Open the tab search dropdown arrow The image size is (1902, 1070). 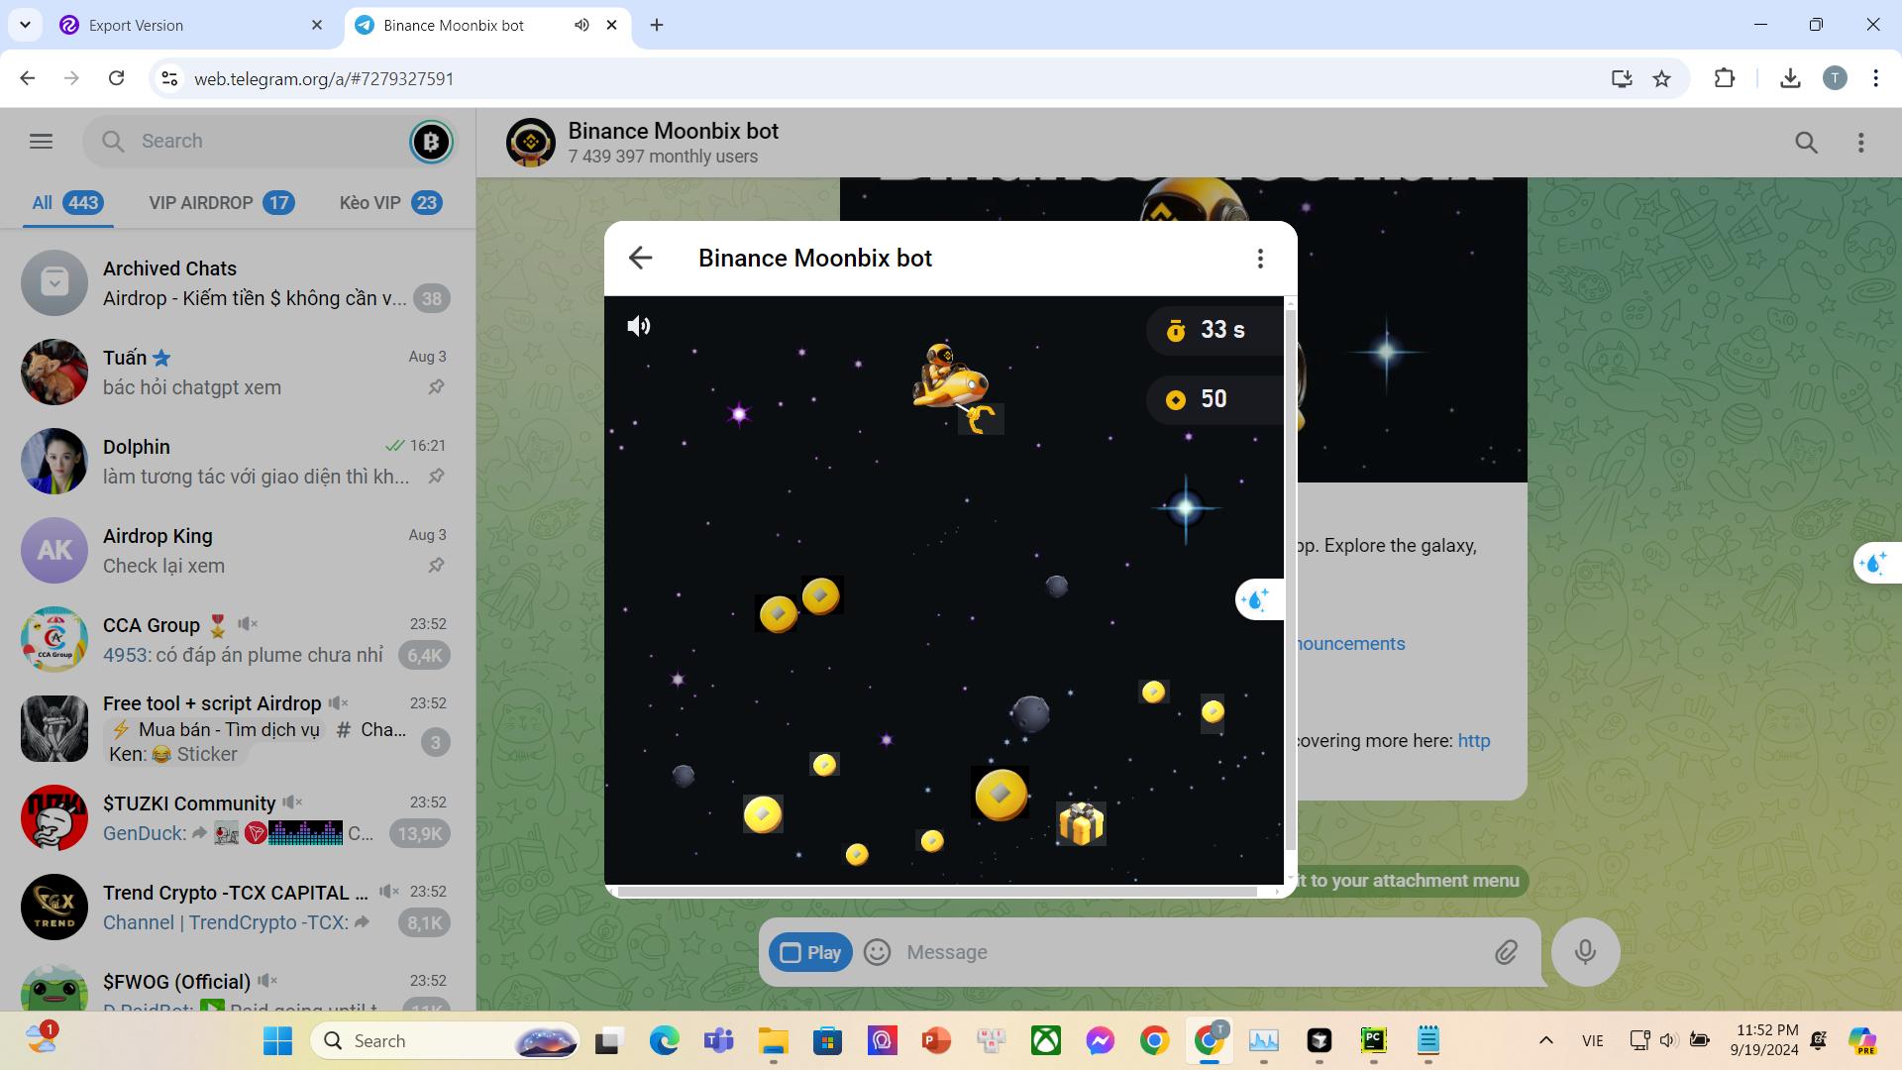25,26
